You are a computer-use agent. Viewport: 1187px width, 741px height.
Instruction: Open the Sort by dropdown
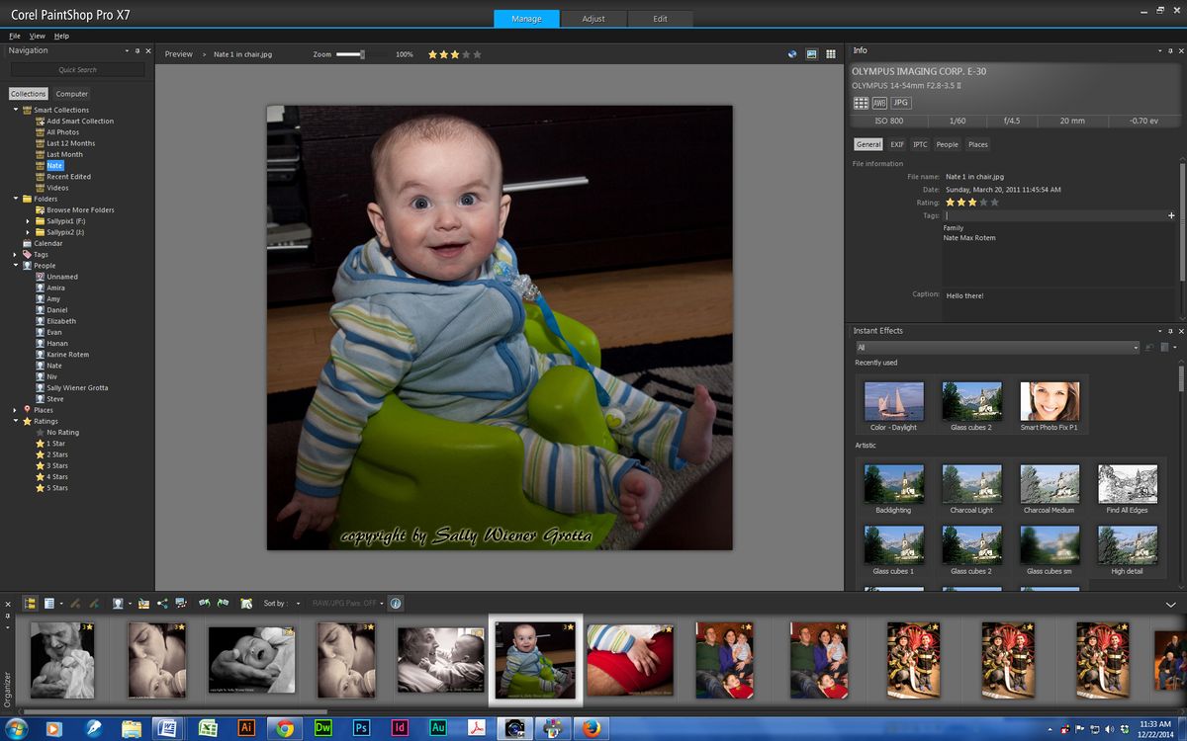297,603
